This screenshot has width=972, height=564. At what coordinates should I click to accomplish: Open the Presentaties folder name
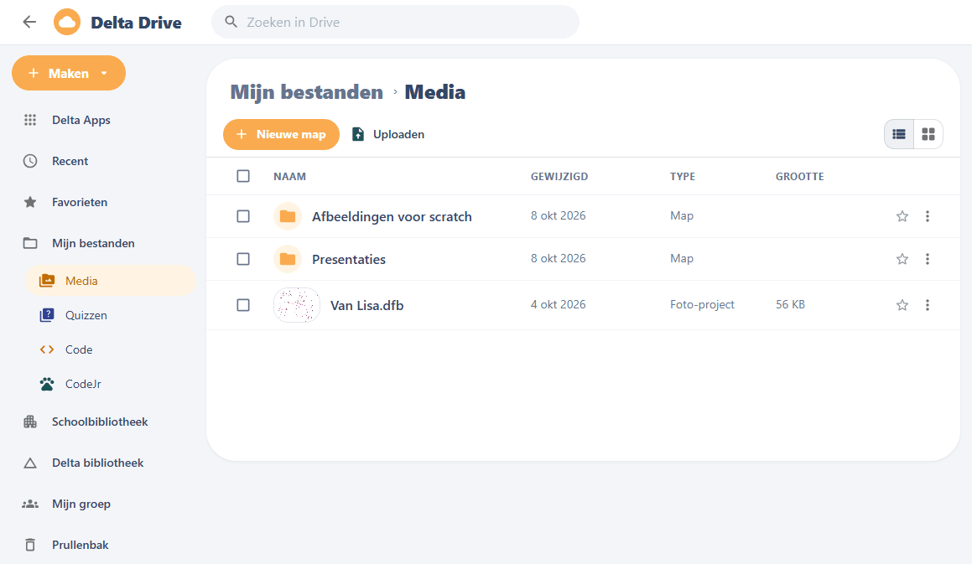[348, 260]
